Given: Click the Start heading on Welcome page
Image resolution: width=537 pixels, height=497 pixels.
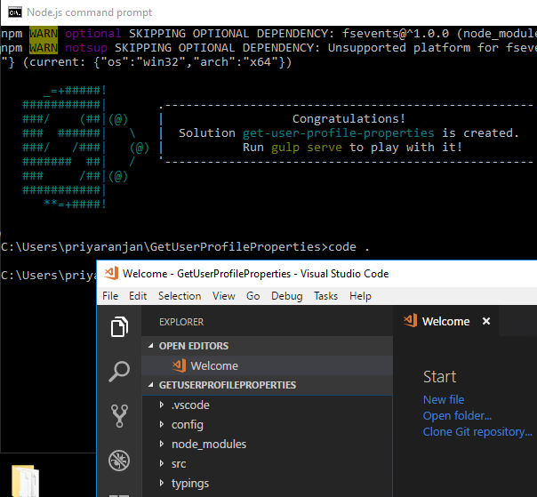Looking at the screenshot, I should tap(439, 376).
